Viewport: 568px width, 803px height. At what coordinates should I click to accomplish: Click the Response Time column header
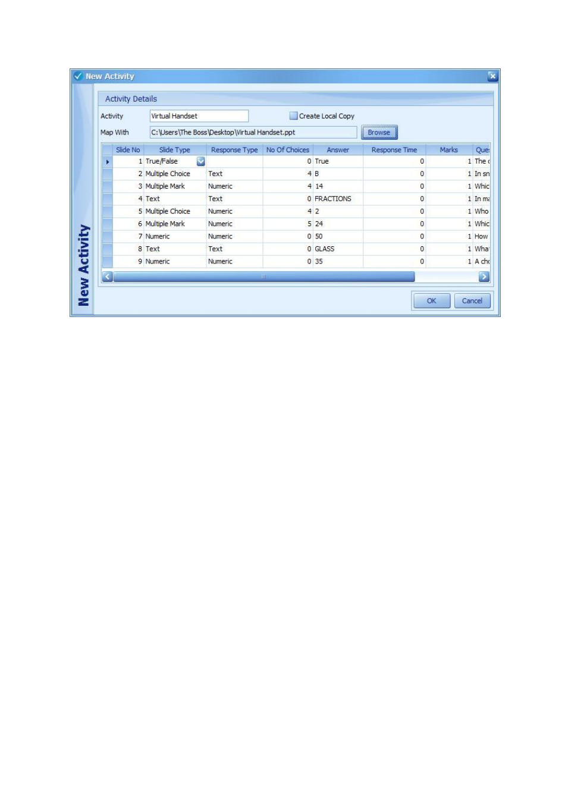point(394,150)
